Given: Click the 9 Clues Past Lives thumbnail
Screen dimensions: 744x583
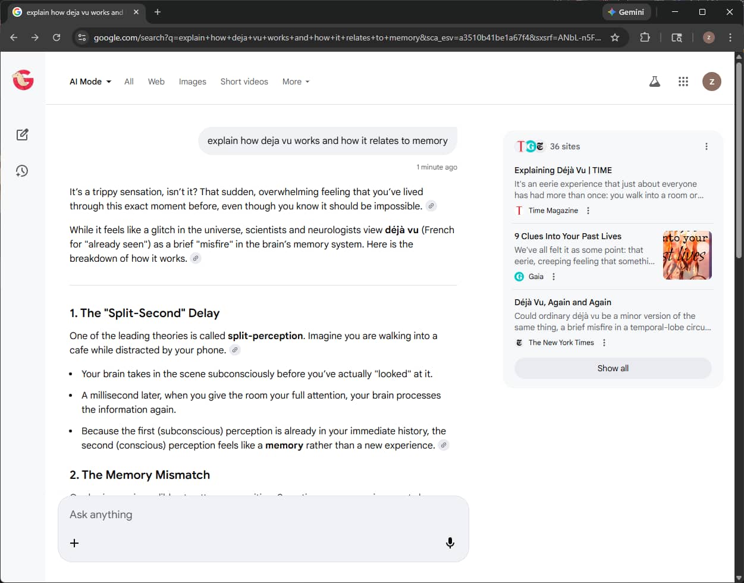Looking at the screenshot, I should pyautogui.click(x=687, y=255).
